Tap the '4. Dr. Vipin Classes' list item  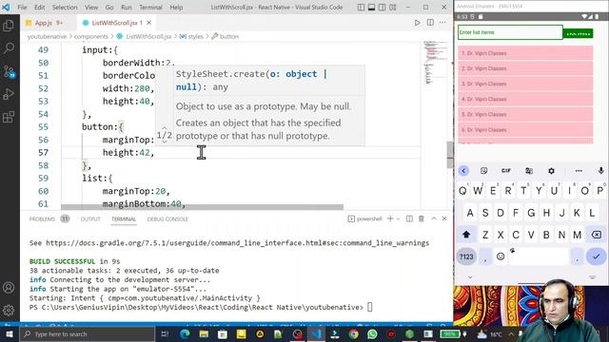[525, 99]
